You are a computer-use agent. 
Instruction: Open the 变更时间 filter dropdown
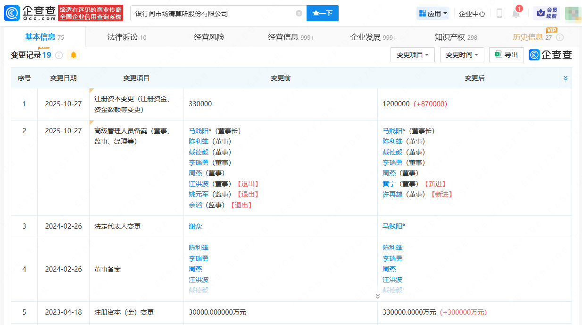coord(462,55)
